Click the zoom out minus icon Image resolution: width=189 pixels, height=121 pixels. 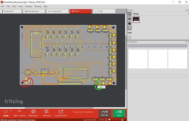[106, 120]
